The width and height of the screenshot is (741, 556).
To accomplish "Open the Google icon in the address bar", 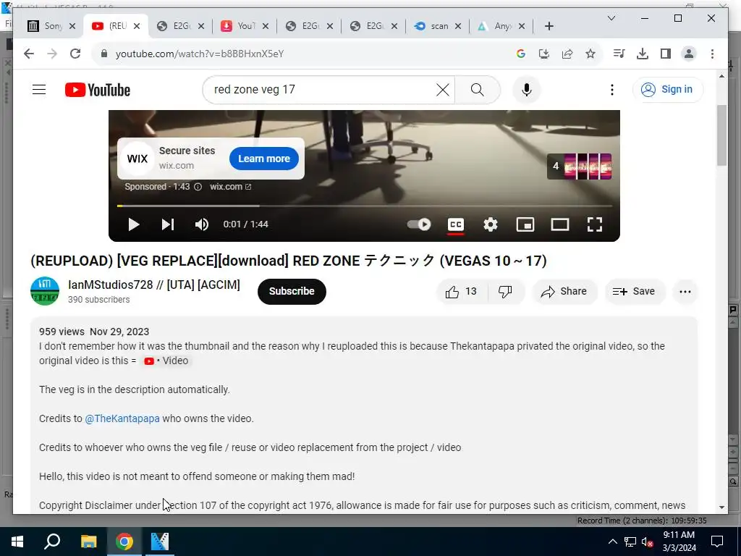I will pyautogui.click(x=521, y=54).
